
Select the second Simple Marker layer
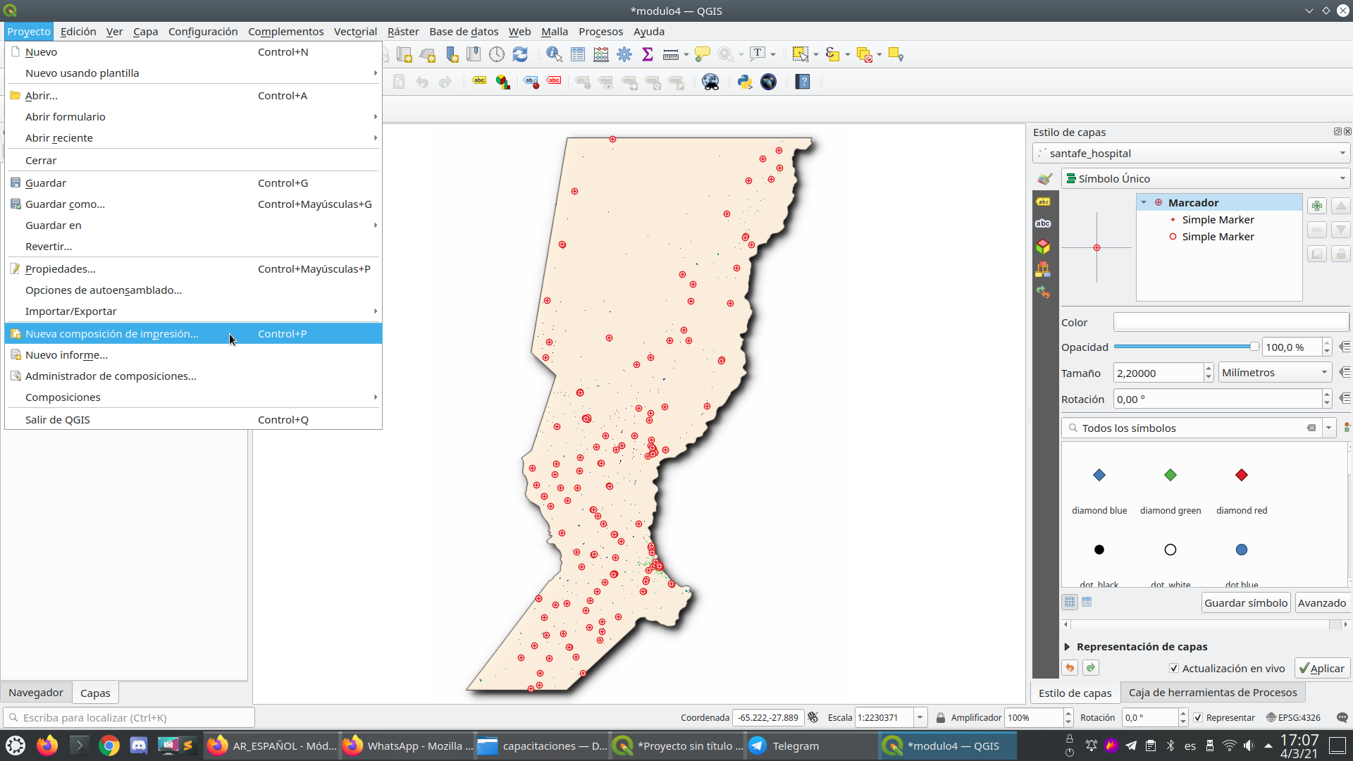tap(1218, 237)
